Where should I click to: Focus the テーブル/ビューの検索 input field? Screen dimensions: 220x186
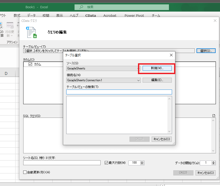119,92
